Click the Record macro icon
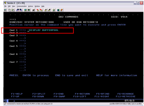Image resolution: width=144 pixels, height=106 pixels. click(x=38, y=10)
